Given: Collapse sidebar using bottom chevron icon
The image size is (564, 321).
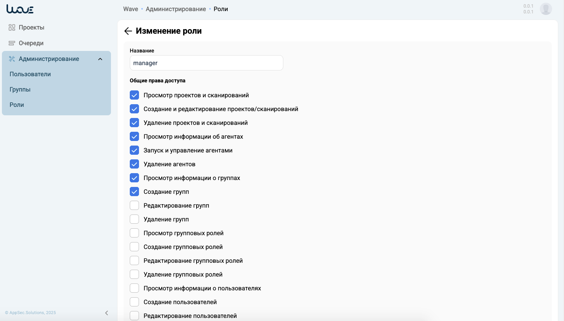Looking at the screenshot, I should [107, 313].
